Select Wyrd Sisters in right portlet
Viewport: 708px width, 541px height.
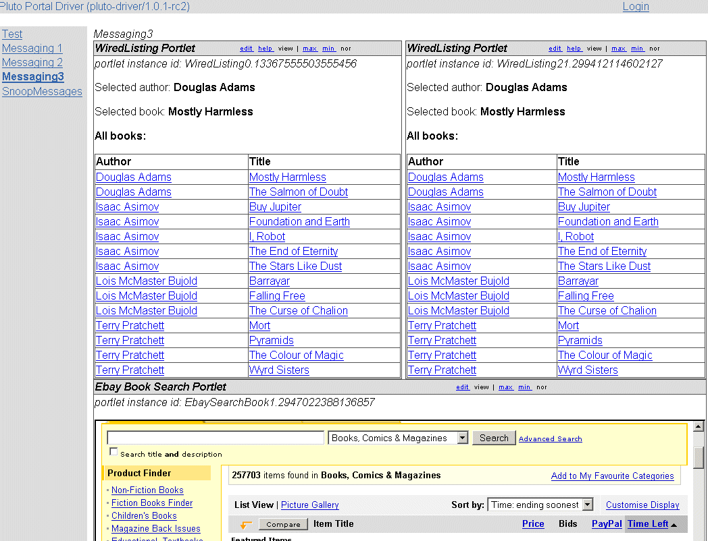click(588, 370)
